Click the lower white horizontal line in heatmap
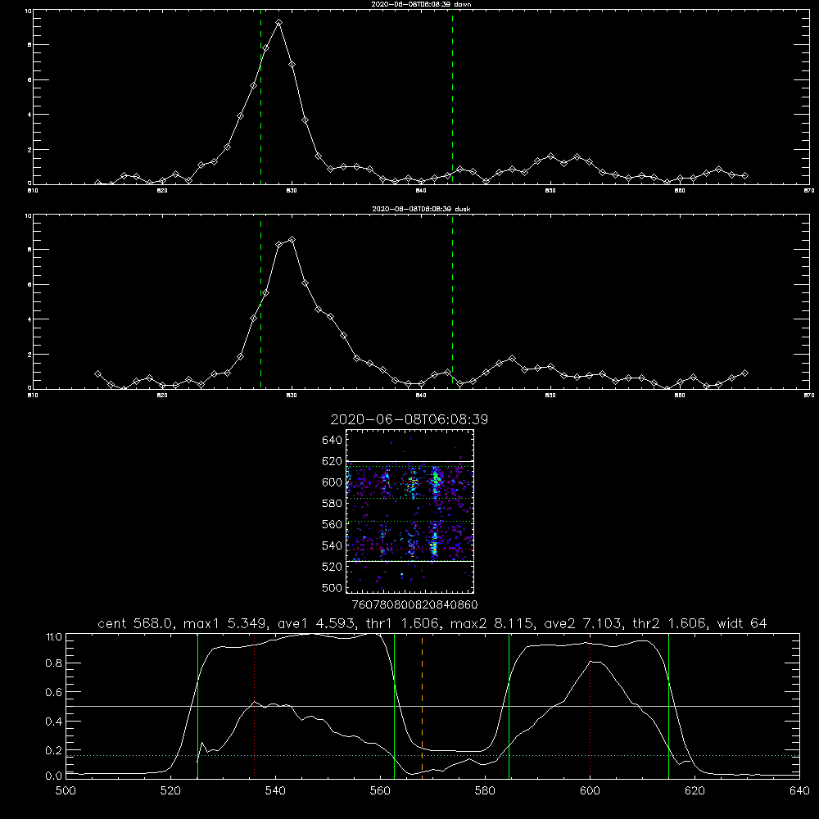 (410, 561)
